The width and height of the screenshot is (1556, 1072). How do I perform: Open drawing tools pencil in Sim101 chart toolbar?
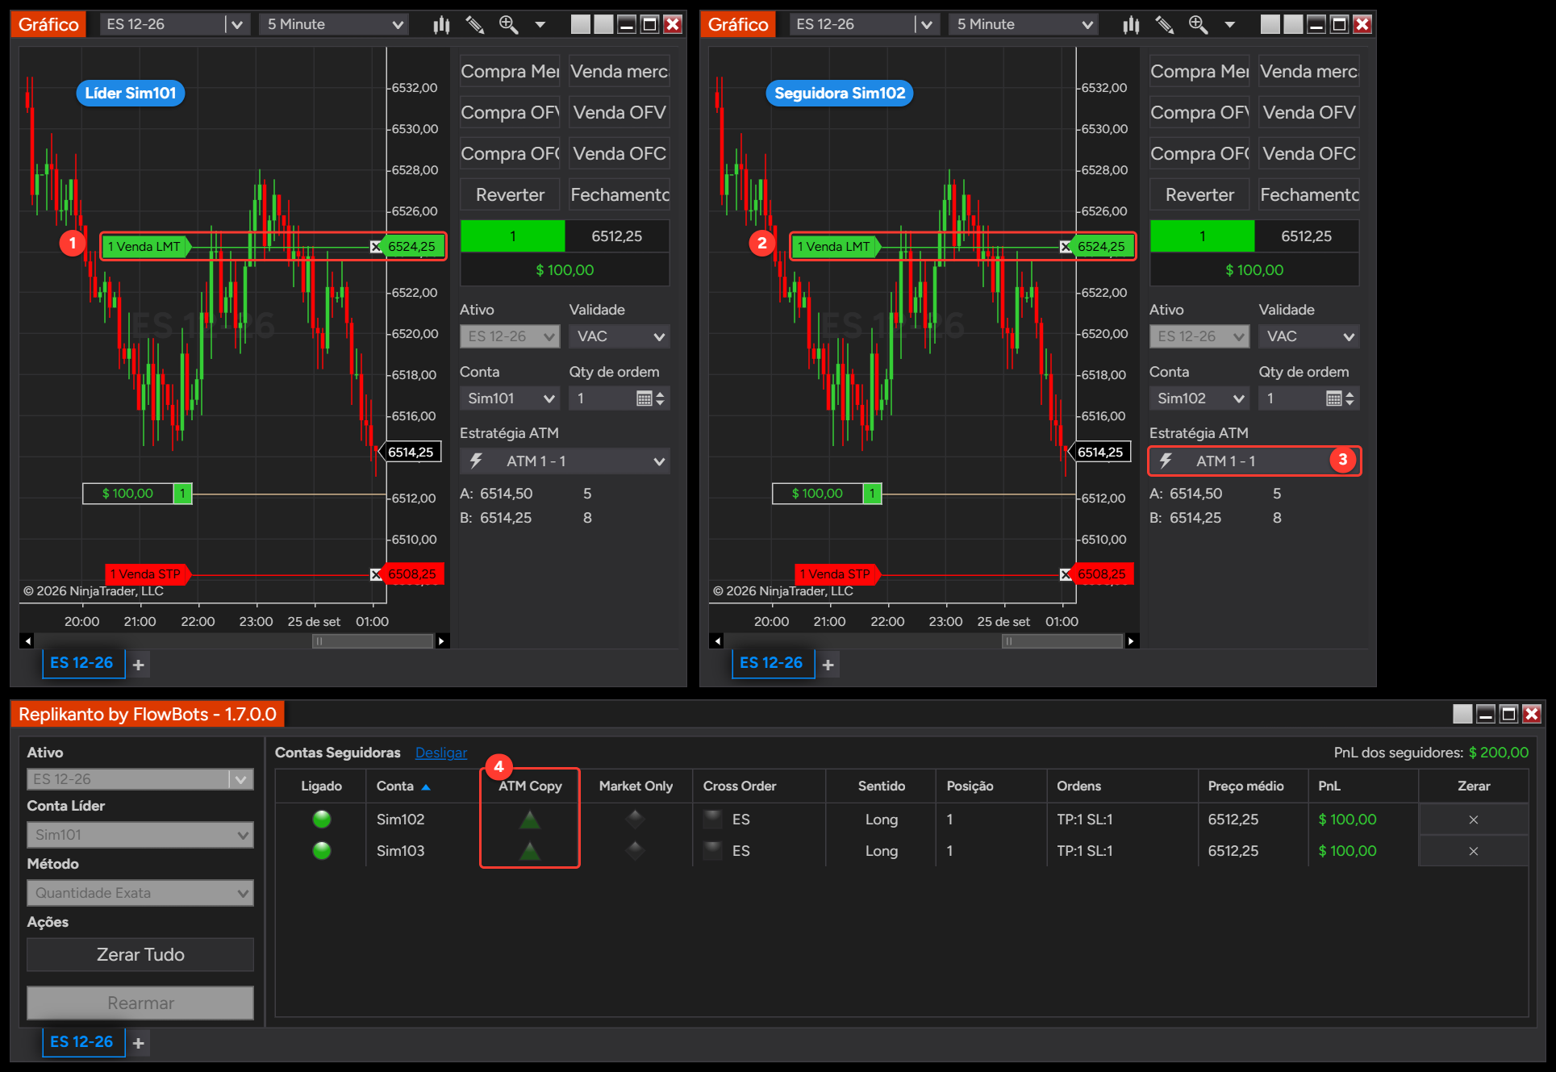[x=475, y=25]
